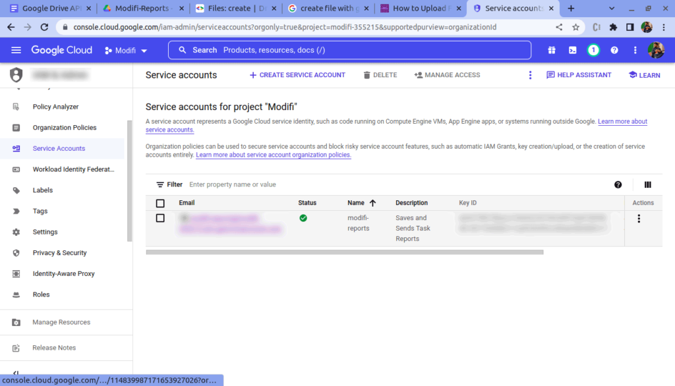Activate Cloud Shell terminal icon
The width and height of the screenshot is (675, 386).
point(573,50)
